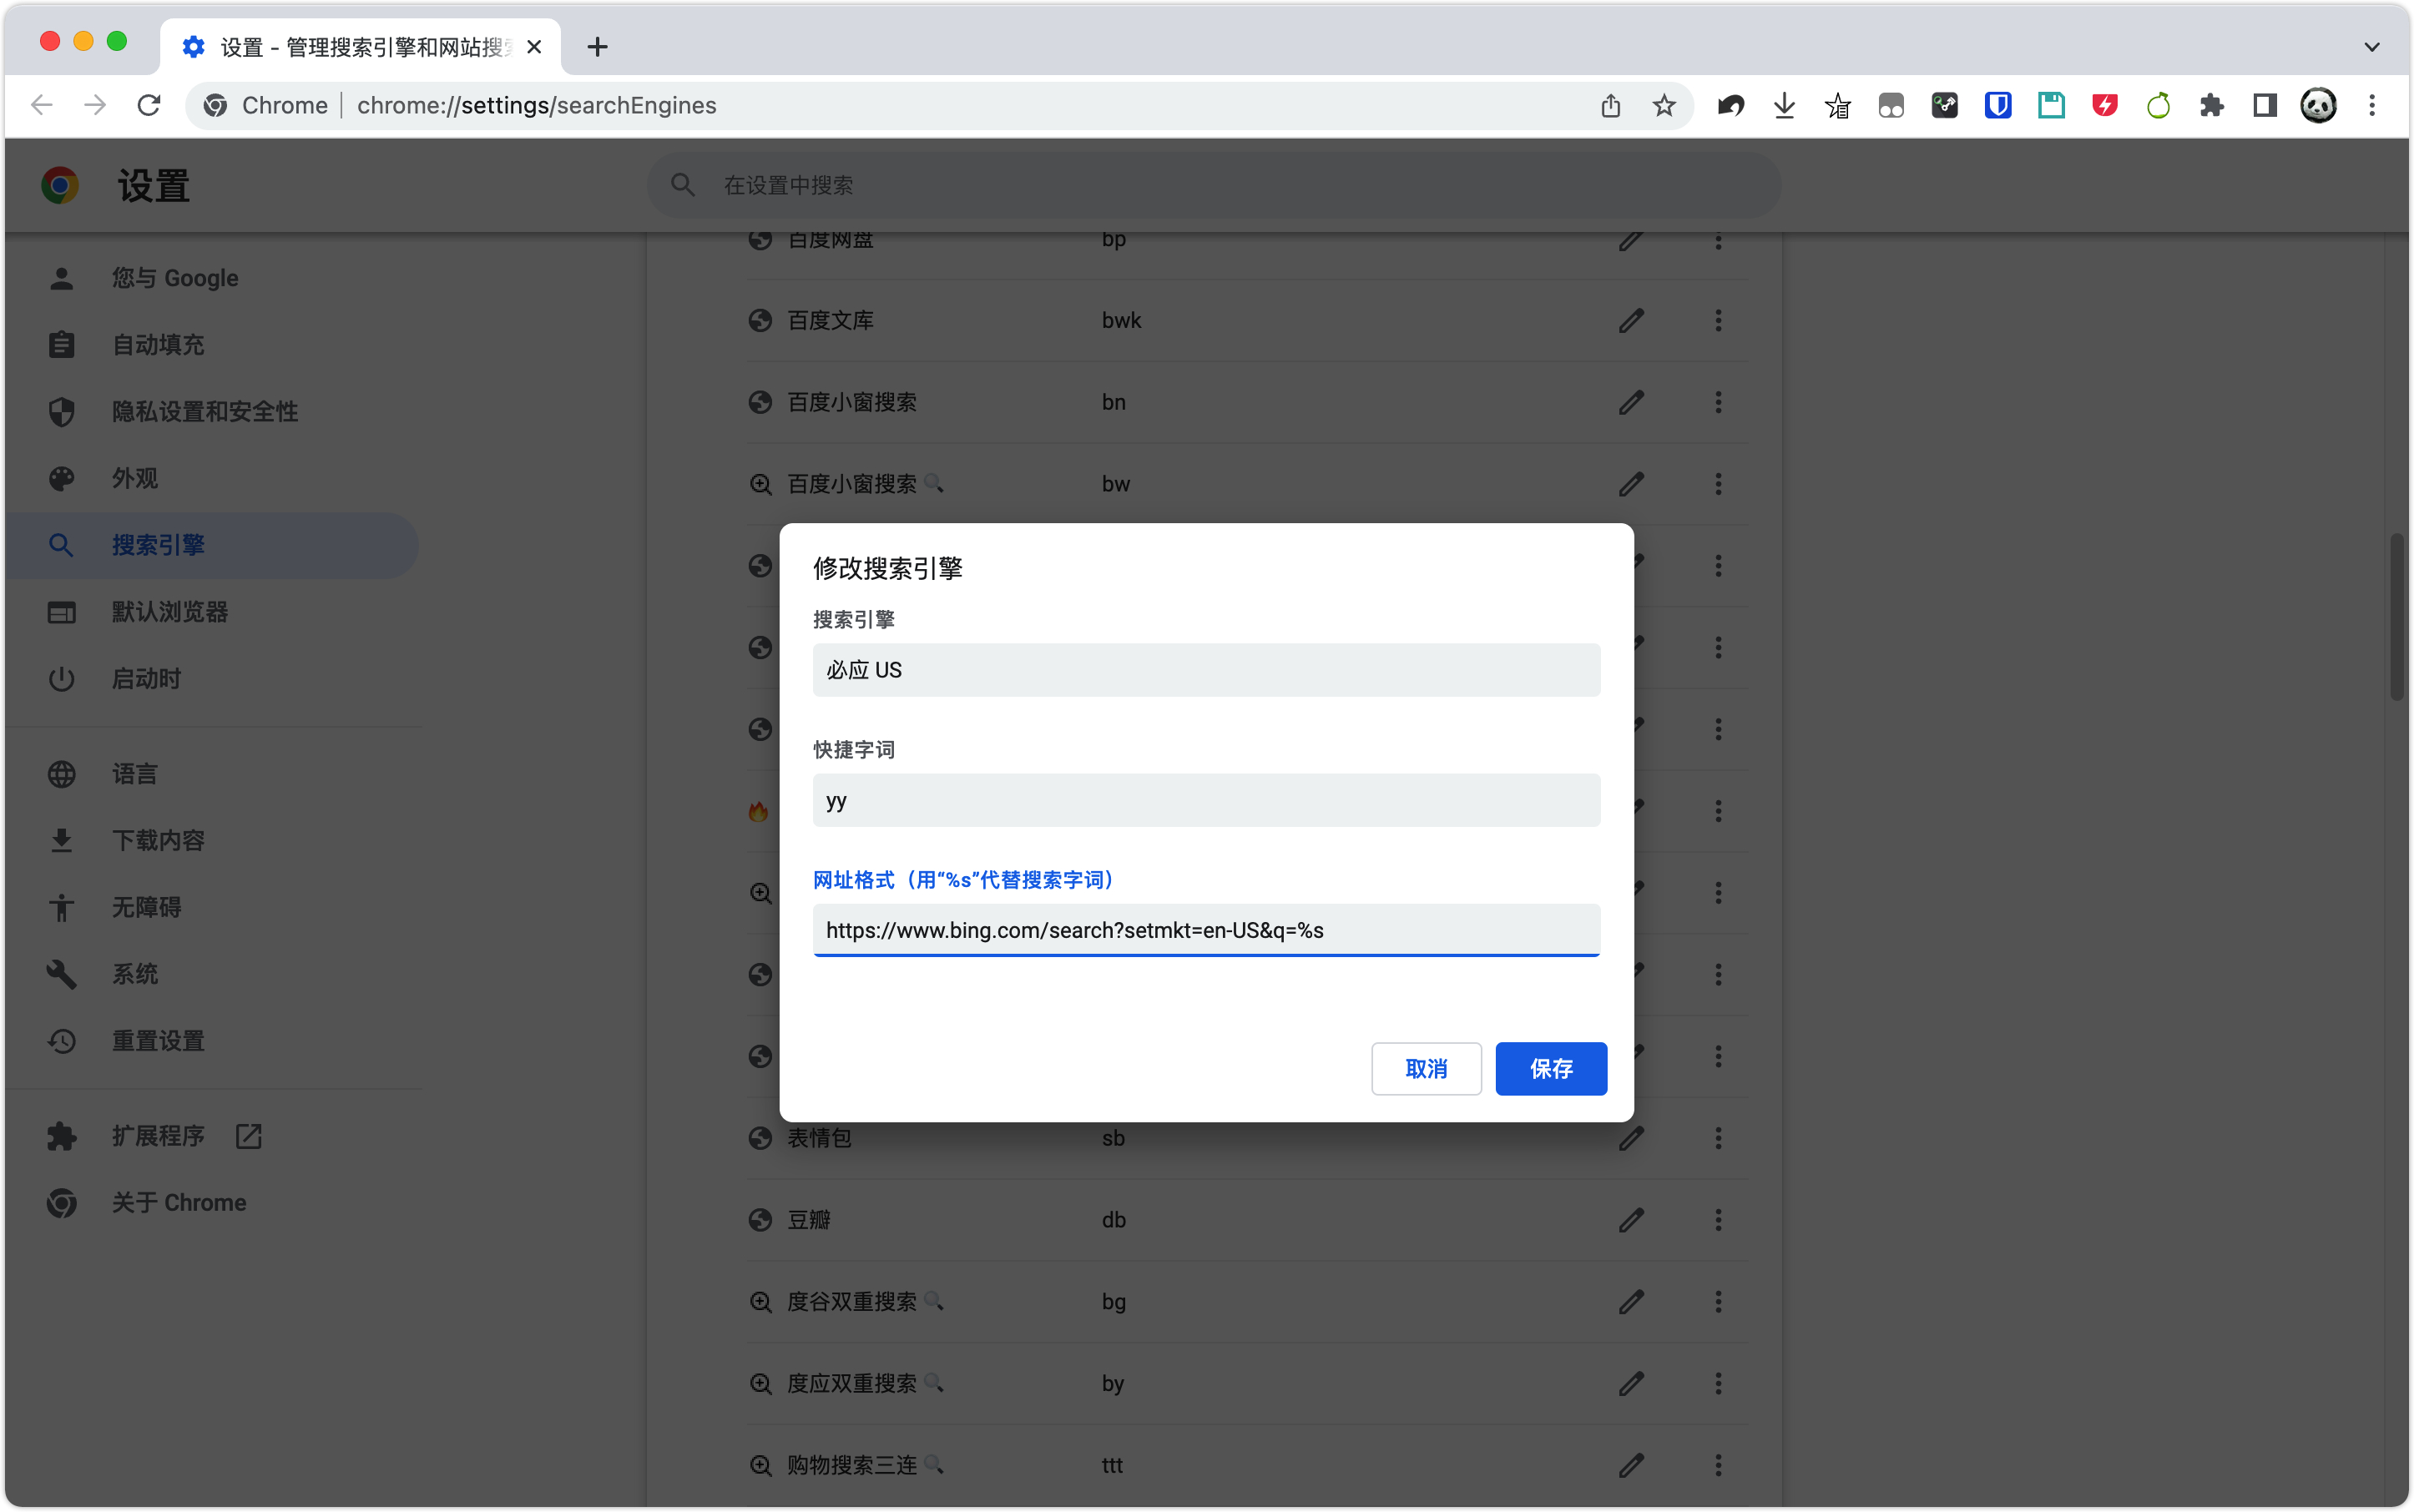Click the 快捷字词 input field

click(1205, 800)
